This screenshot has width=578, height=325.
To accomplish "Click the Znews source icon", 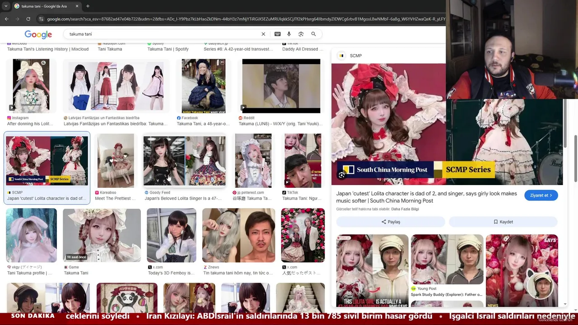I will coord(205,267).
